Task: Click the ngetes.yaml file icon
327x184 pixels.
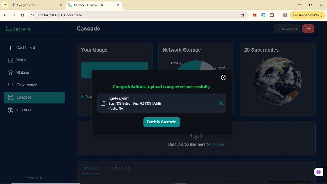Action: tap(103, 103)
